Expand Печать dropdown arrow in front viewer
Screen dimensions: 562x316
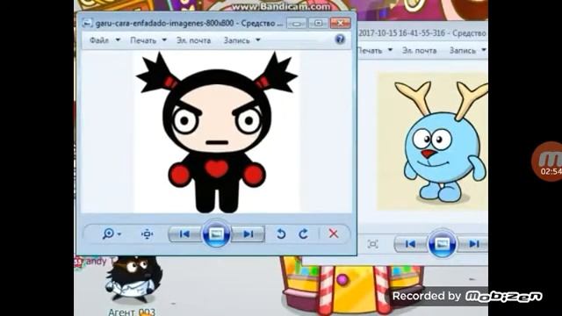coord(164,40)
